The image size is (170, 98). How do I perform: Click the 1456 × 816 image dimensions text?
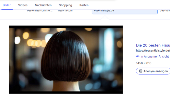144,63
